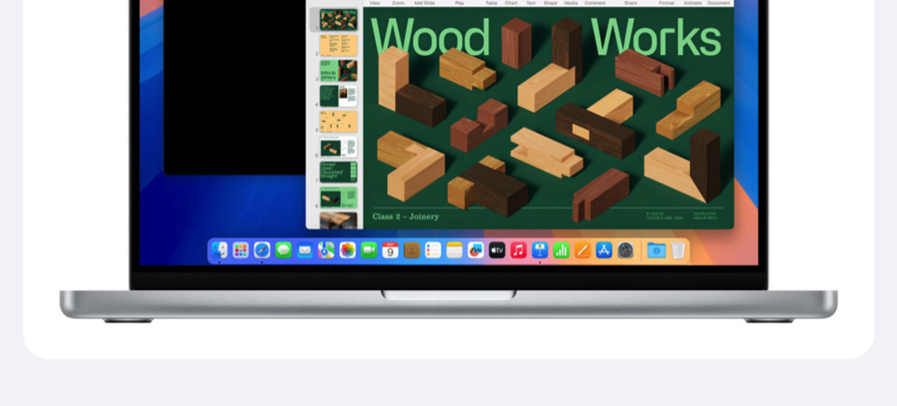The height and width of the screenshot is (406, 897).
Task: Click the Play button in toolbar
Action: (x=459, y=4)
